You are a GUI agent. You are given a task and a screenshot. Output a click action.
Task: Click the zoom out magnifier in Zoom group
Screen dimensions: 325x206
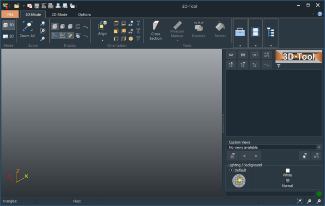[x=43, y=39]
